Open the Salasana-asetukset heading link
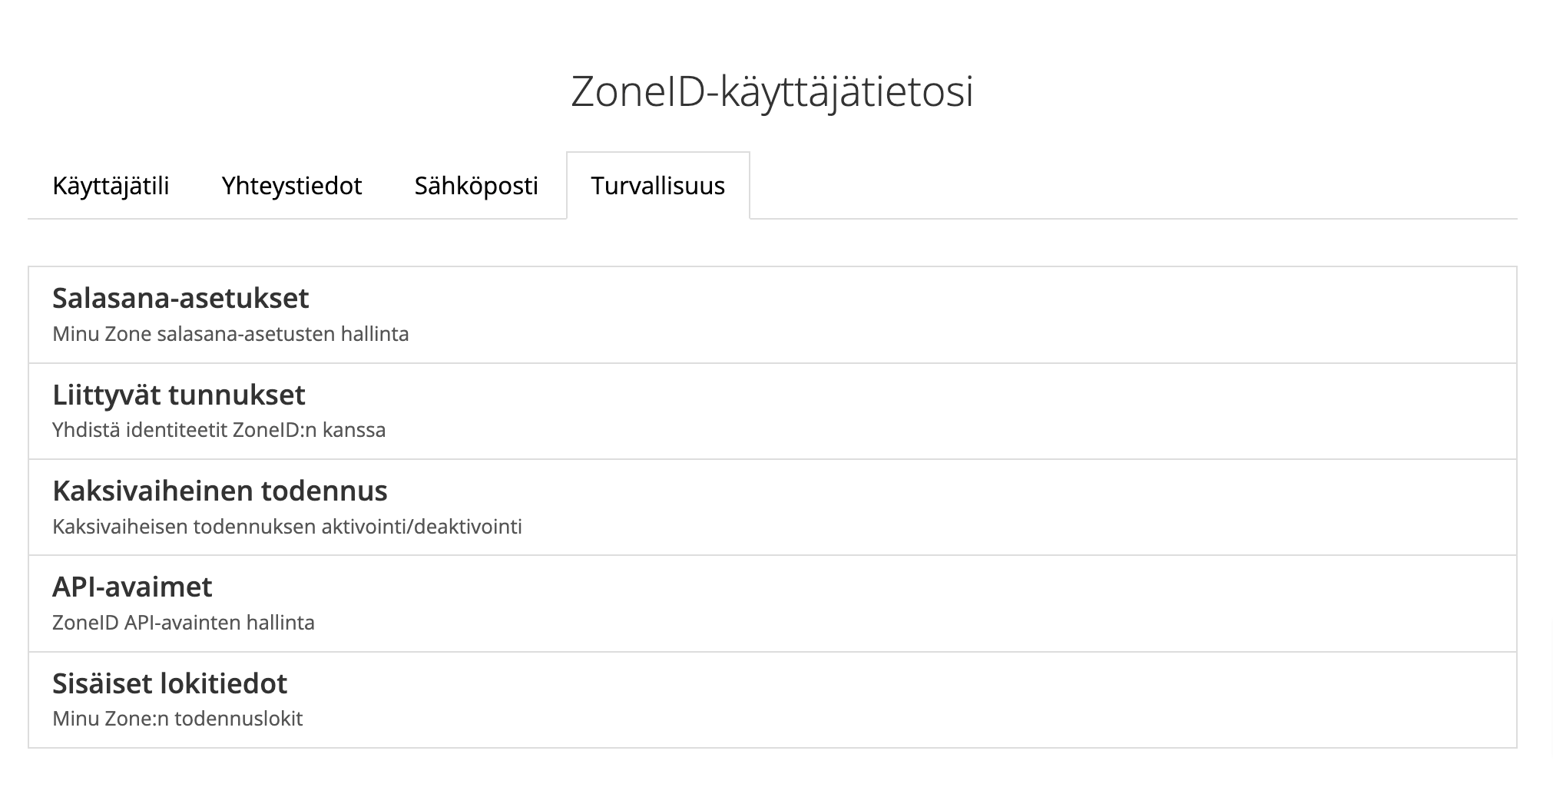Screen dimensions: 1553x797 (180, 298)
